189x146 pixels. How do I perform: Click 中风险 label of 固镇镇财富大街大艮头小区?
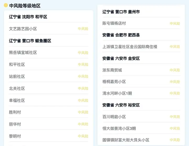coord(175,140)
